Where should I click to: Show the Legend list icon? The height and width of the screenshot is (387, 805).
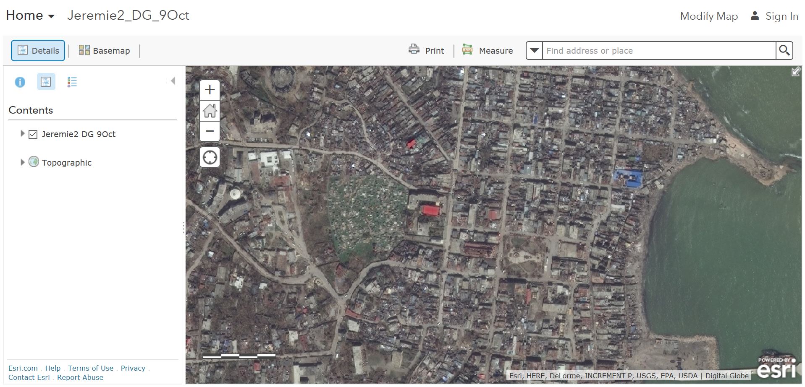point(72,82)
